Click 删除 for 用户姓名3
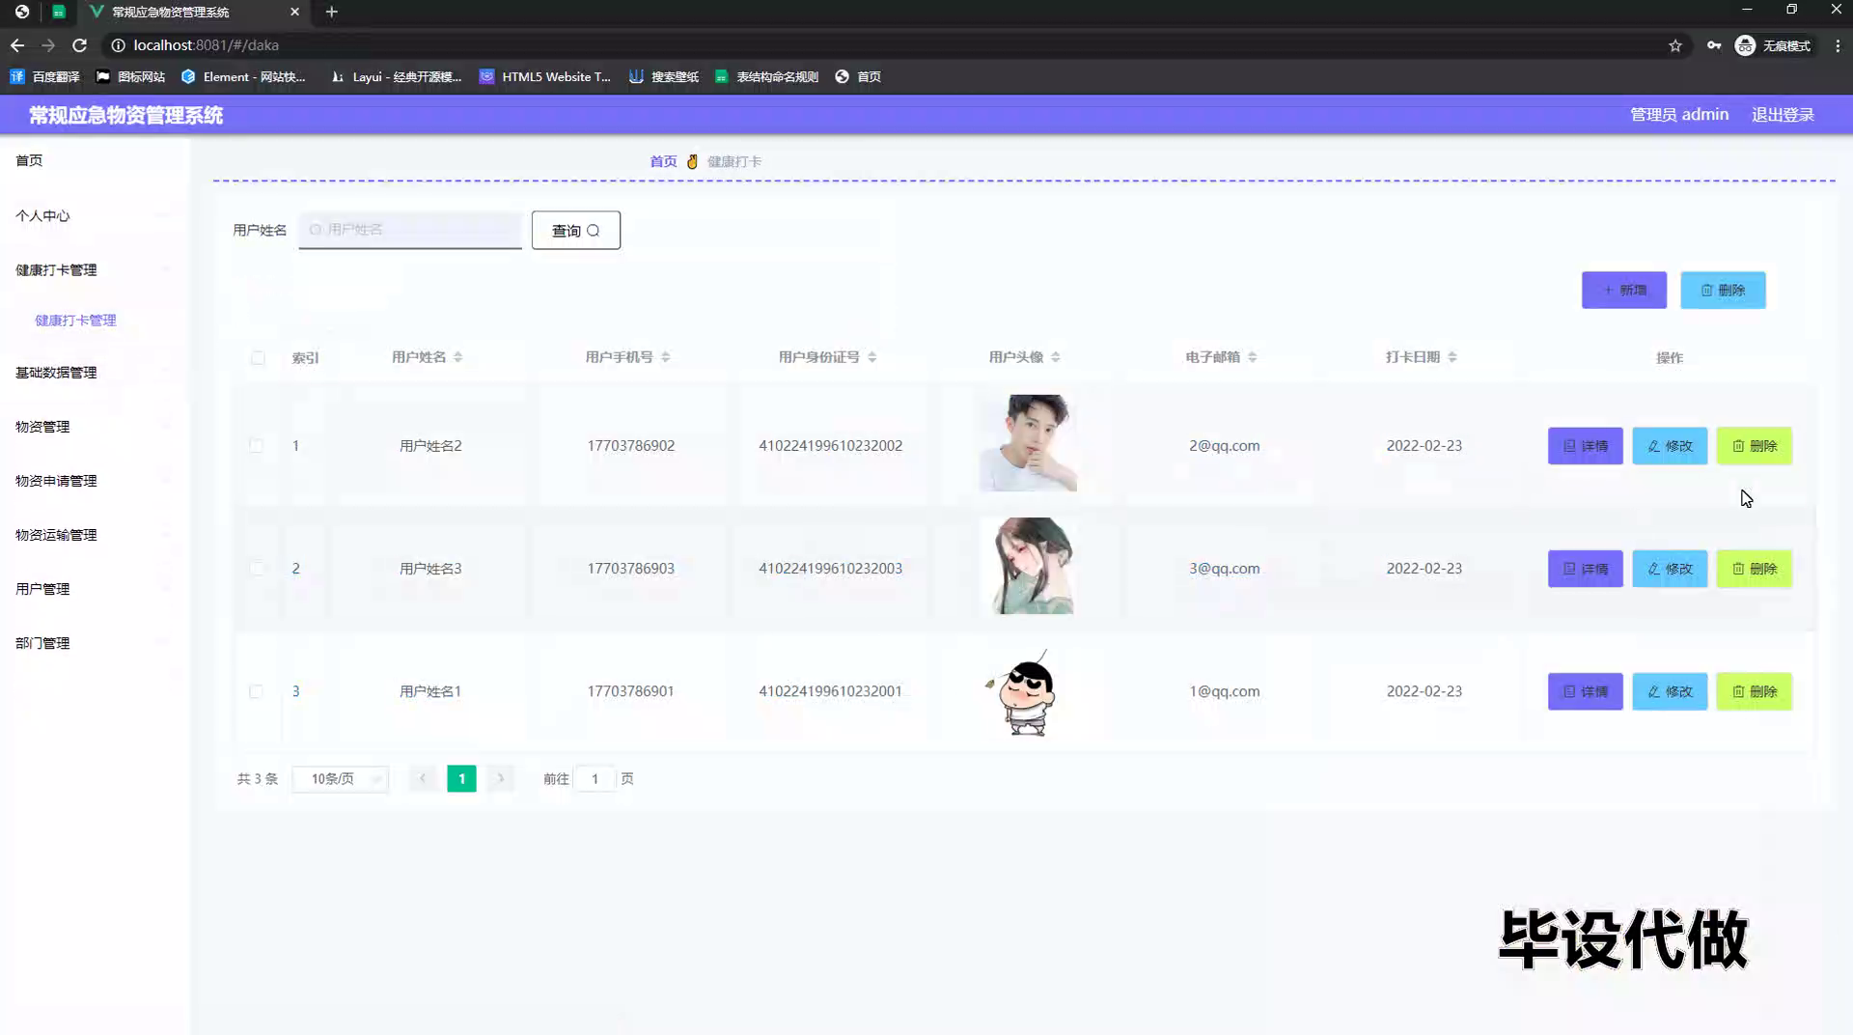The width and height of the screenshot is (1853, 1035). [x=1755, y=569]
